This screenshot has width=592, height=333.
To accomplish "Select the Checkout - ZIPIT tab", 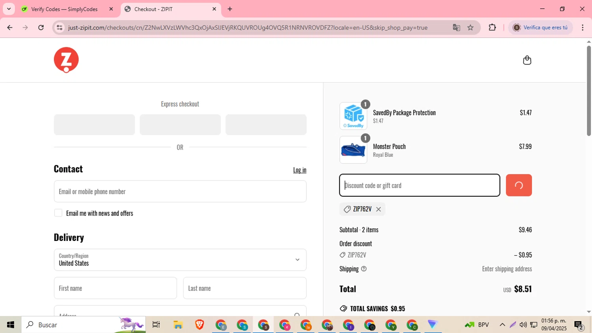I will pyautogui.click(x=170, y=9).
